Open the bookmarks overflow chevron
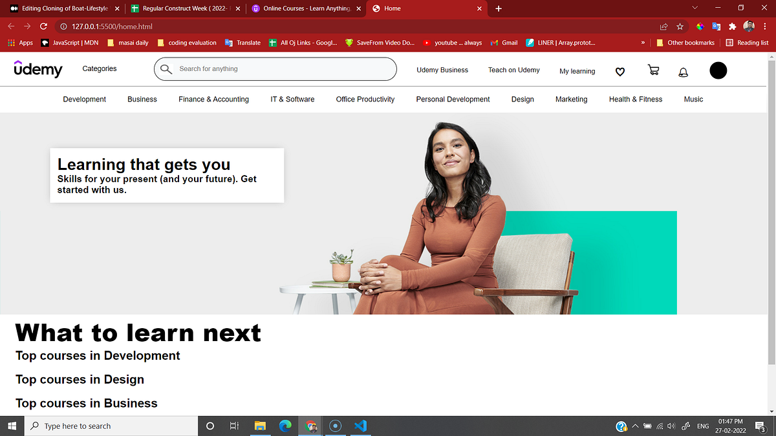The height and width of the screenshot is (436, 776). pos(642,43)
